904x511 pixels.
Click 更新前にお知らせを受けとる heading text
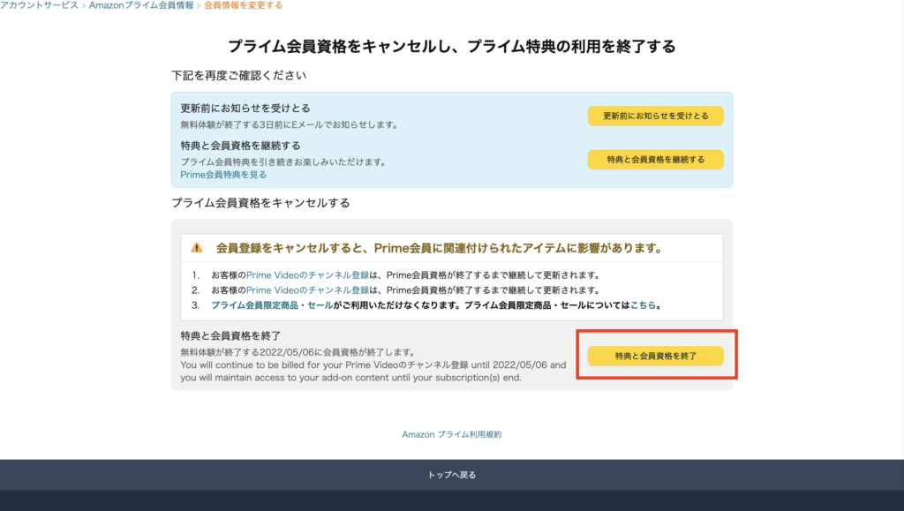(245, 109)
